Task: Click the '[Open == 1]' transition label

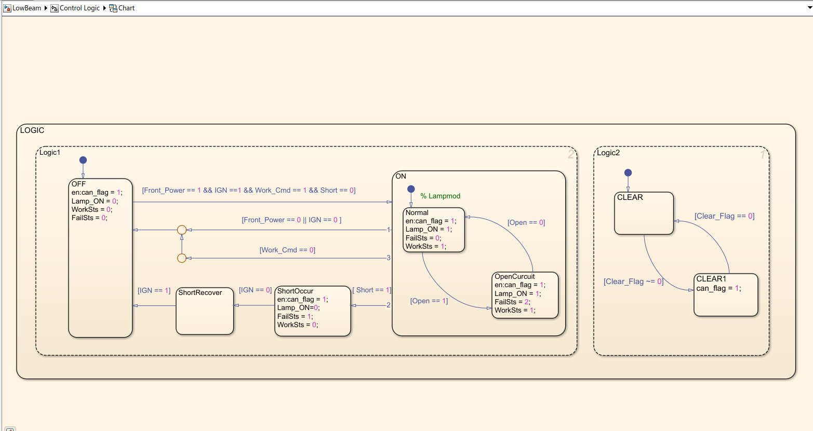Action: (429, 301)
